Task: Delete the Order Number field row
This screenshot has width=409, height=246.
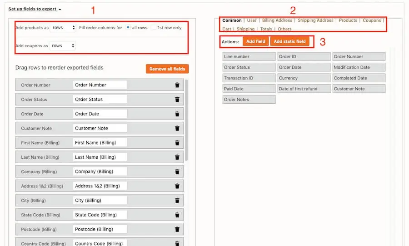Action: click(x=177, y=85)
